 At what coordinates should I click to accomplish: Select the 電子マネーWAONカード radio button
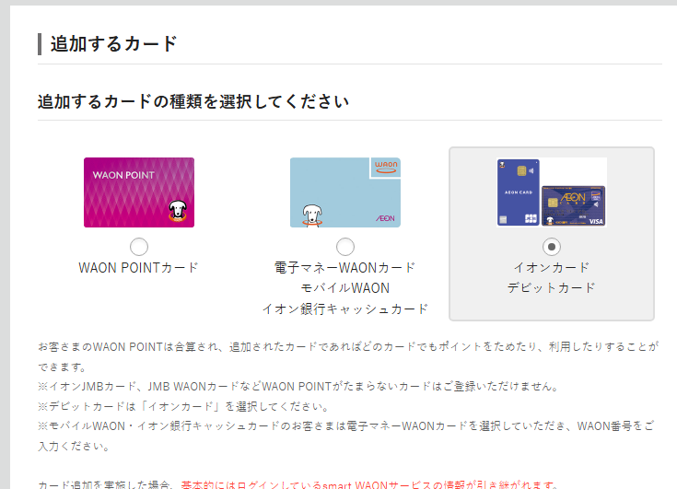coord(345,246)
